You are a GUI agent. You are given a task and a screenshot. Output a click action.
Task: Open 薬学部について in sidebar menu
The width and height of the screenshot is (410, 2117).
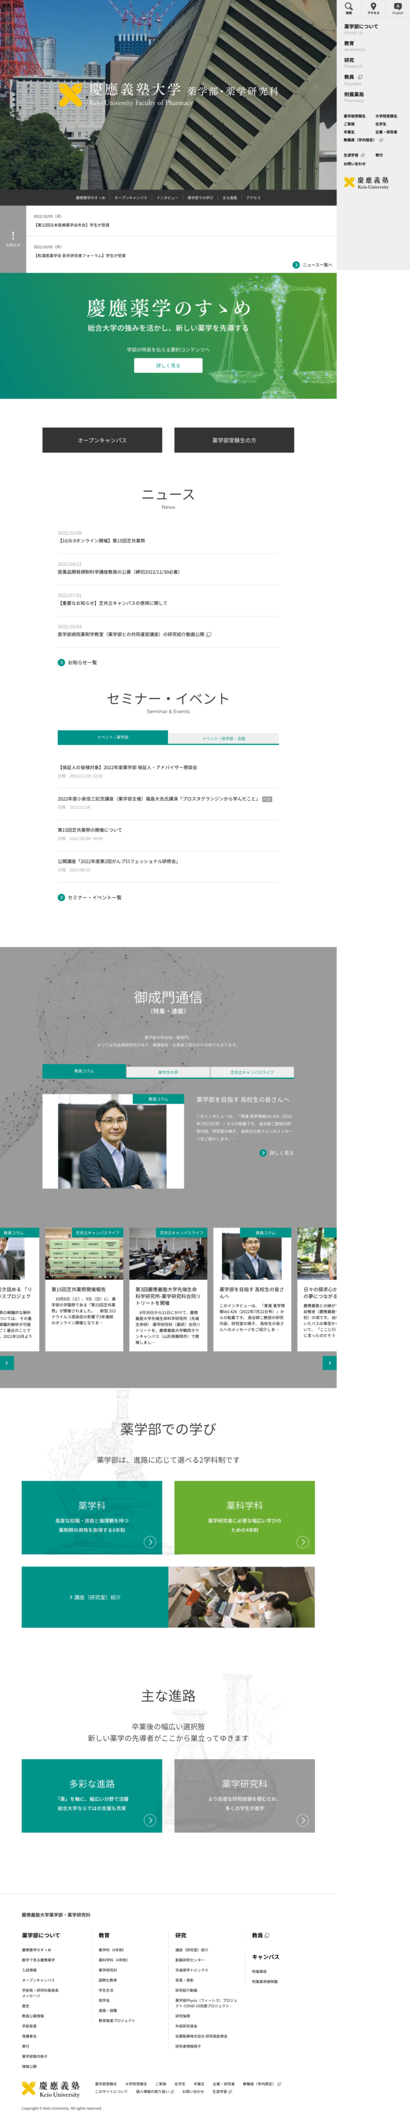point(361,29)
